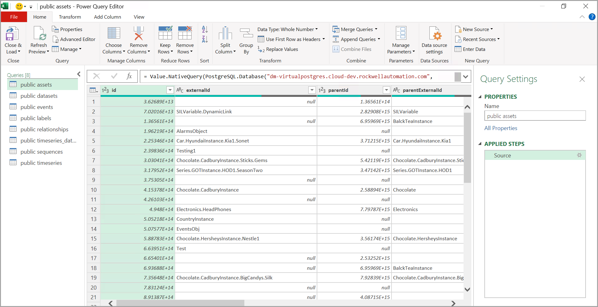Open Data source settings
The image size is (598, 307).
pos(434,34)
